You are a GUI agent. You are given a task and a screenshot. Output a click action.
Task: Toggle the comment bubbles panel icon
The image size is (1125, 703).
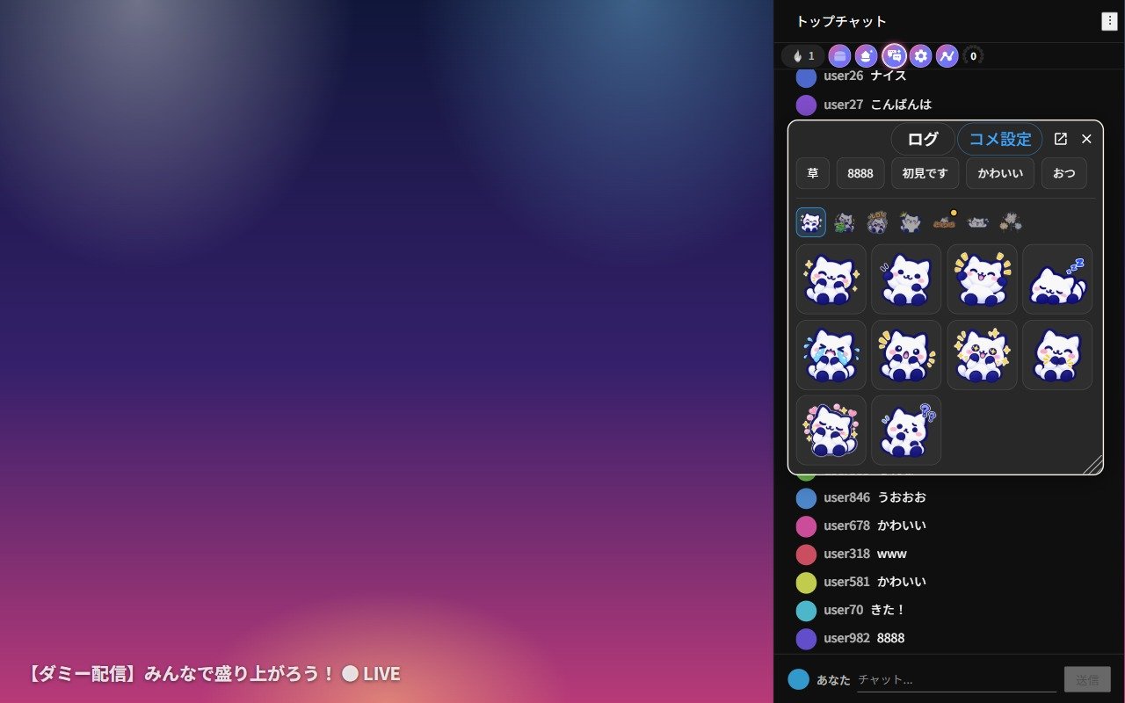(894, 56)
